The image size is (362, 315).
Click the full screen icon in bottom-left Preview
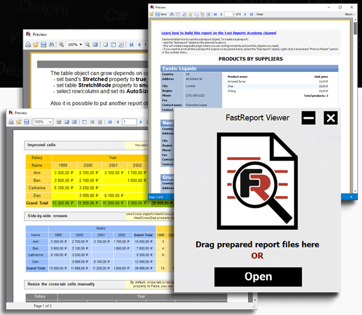click(74, 122)
